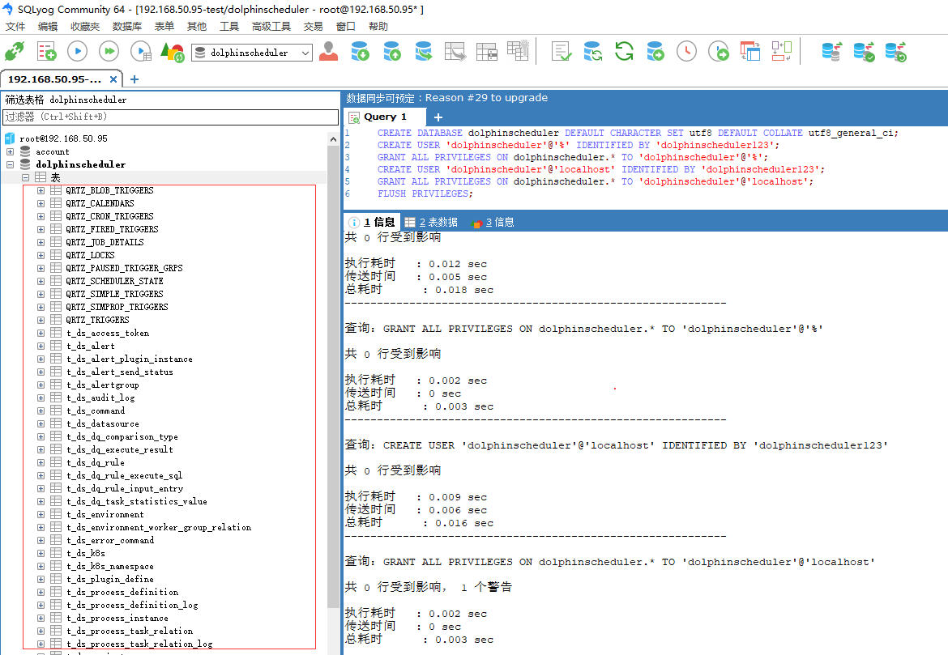Click the object browser vertical scrollbar
This screenshot has height=655, width=948.
click(333, 375)
